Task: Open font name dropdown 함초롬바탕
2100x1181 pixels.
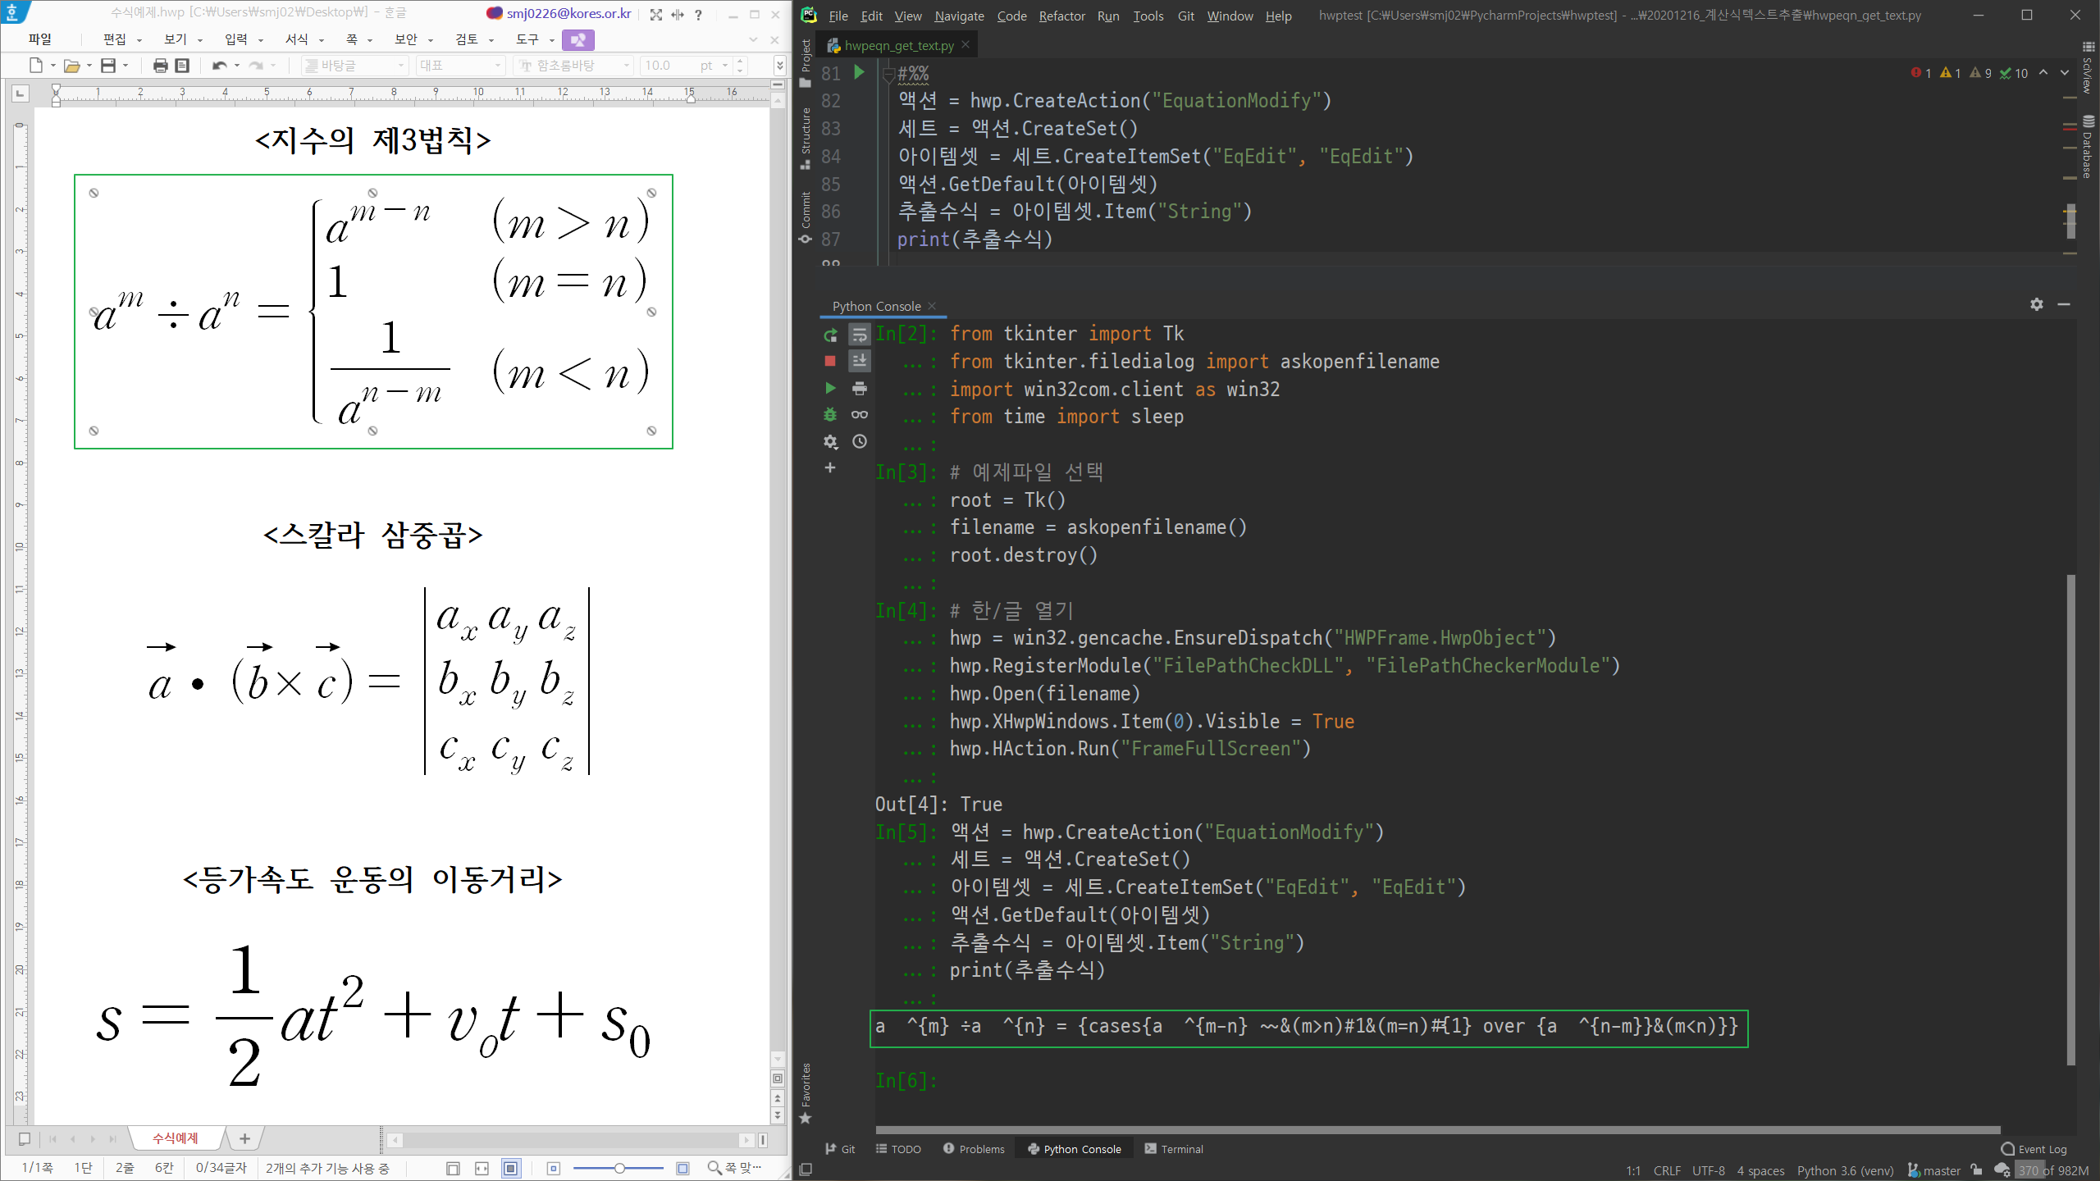Action: click(x=626, y=66)
